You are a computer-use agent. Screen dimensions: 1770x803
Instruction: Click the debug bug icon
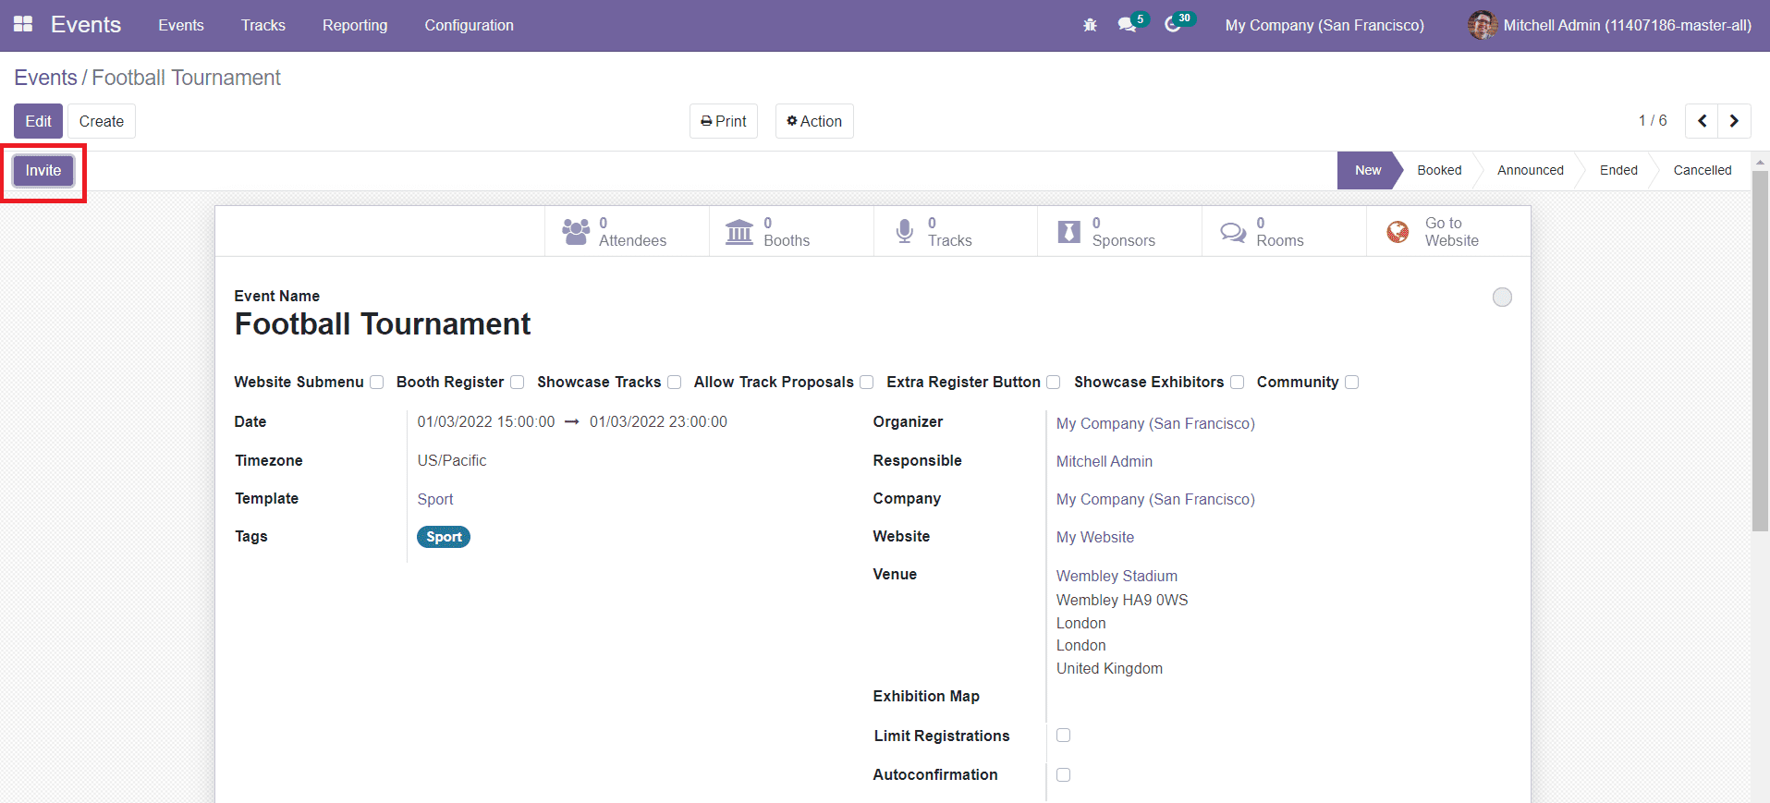click(x=1090, y=25)
